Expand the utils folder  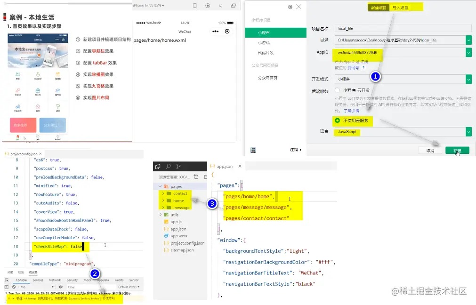[160, 215]
